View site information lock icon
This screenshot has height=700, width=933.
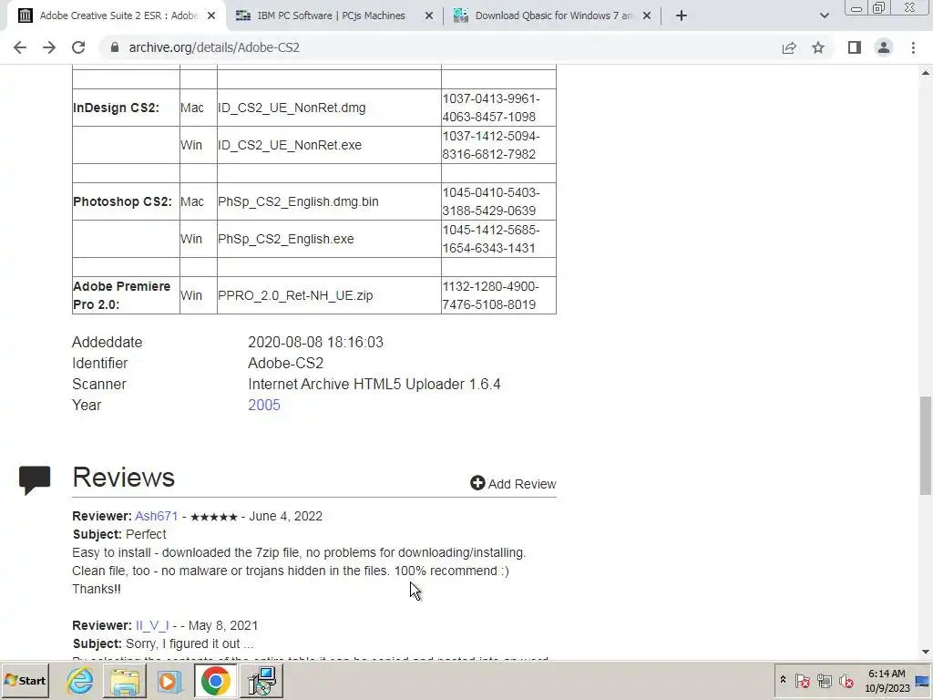click(115, 47)
